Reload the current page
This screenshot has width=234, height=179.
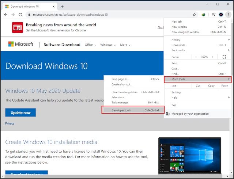coord(20,15)
